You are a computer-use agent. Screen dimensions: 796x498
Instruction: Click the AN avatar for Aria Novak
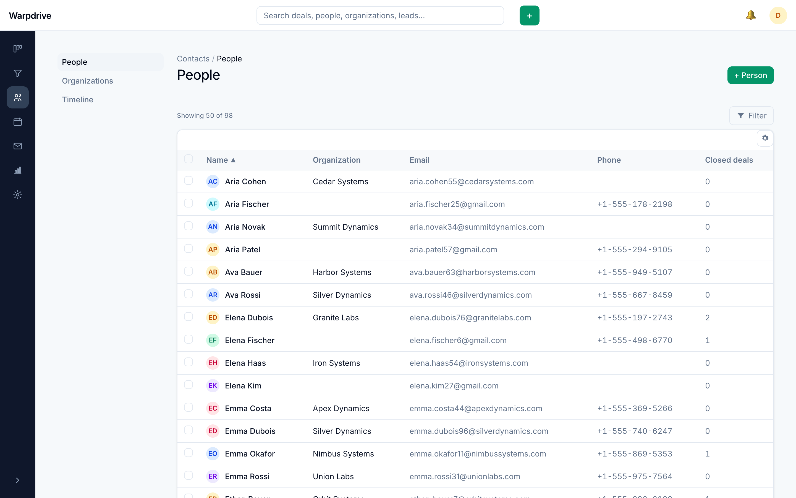[x=213, y=227]
